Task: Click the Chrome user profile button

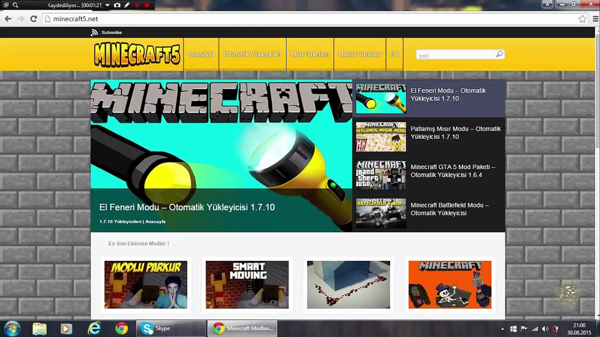Action: [x=547, y=4]
